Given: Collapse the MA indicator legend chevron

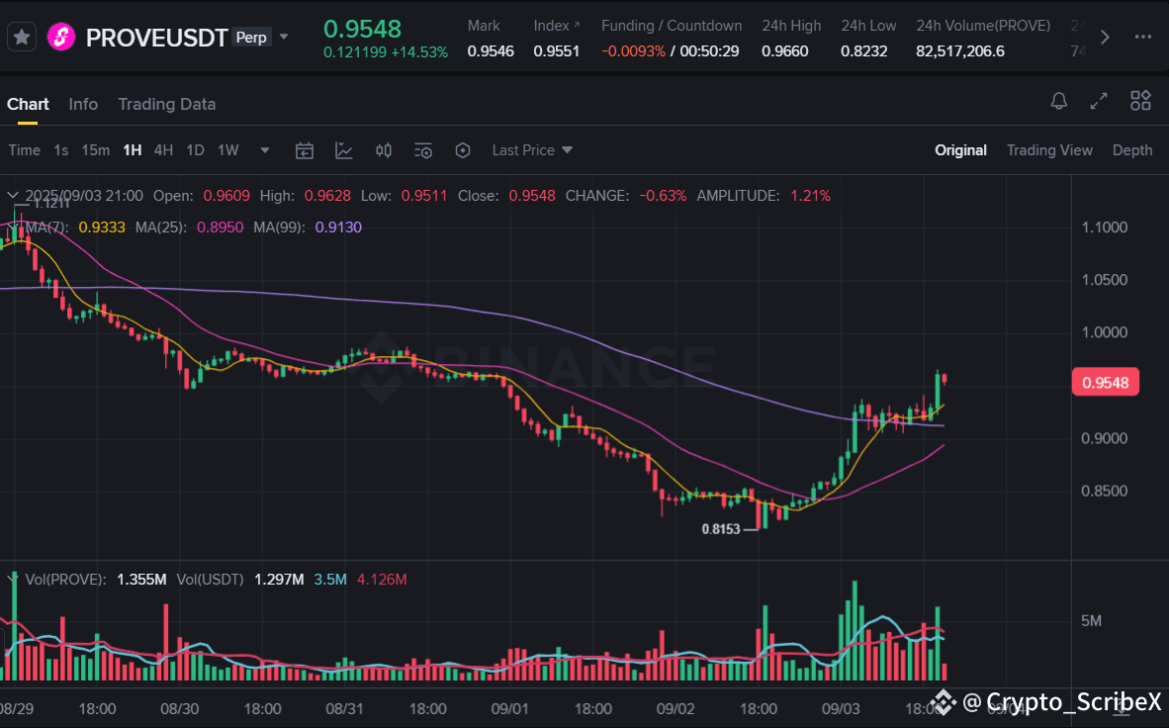Looking at the screenshot, I should pos(13,227).
